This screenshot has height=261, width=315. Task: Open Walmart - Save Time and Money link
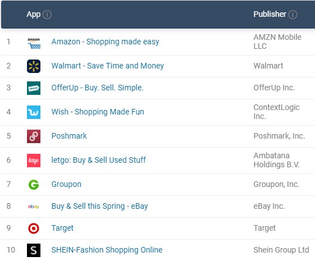tap(108, 66)
